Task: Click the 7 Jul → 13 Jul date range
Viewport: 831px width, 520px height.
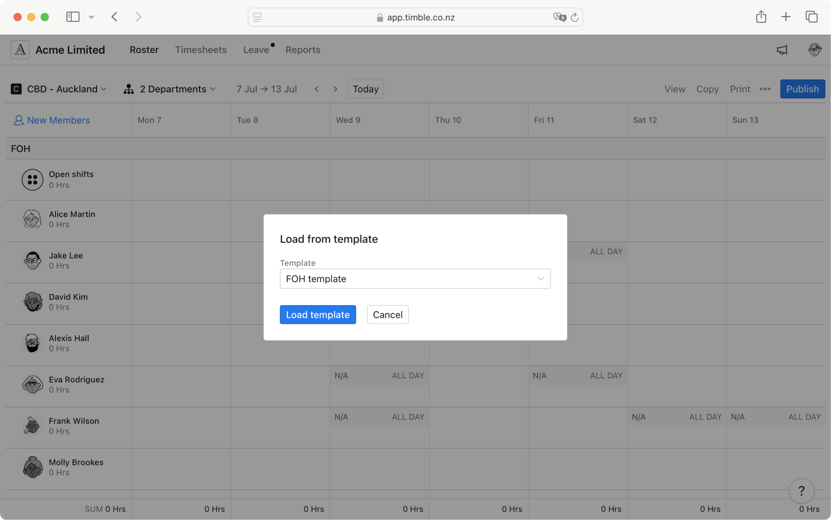Action: tap(266, 88)
